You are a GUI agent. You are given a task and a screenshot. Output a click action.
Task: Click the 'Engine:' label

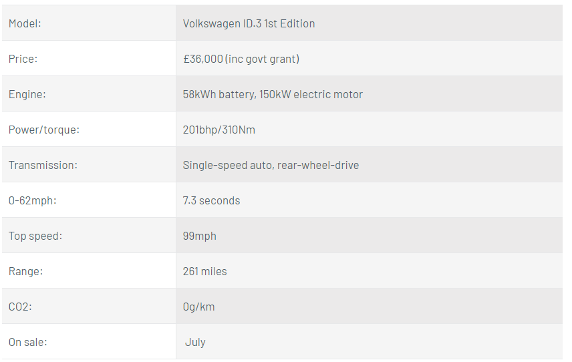27,94
